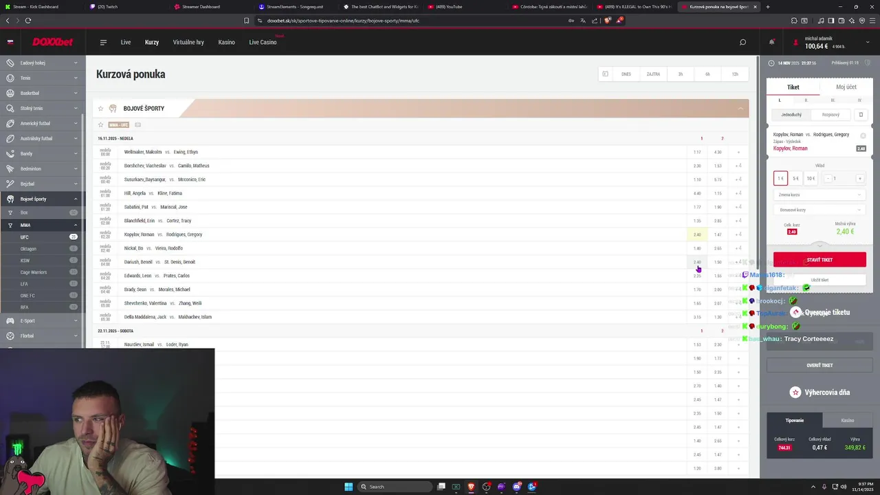Open the browser extensions puzzle icon
This screenshot has height=495, width=880.
pyautogui.click(x=794, y=21)
